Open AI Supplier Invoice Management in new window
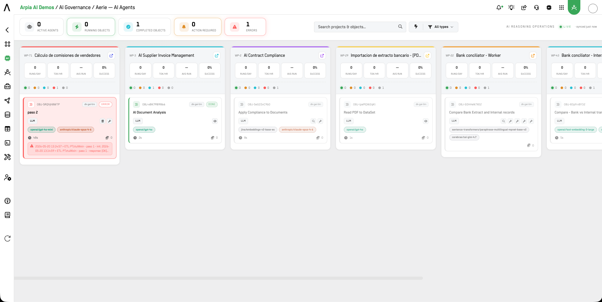Image resolution: width=602 pixels, height=302 pixels. tap(216, 56)
